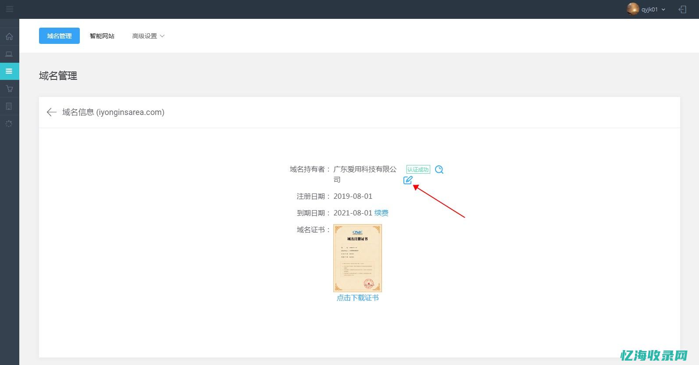
Task: Click the dotted circle icon in sidebar
Action: pos(9,124)
